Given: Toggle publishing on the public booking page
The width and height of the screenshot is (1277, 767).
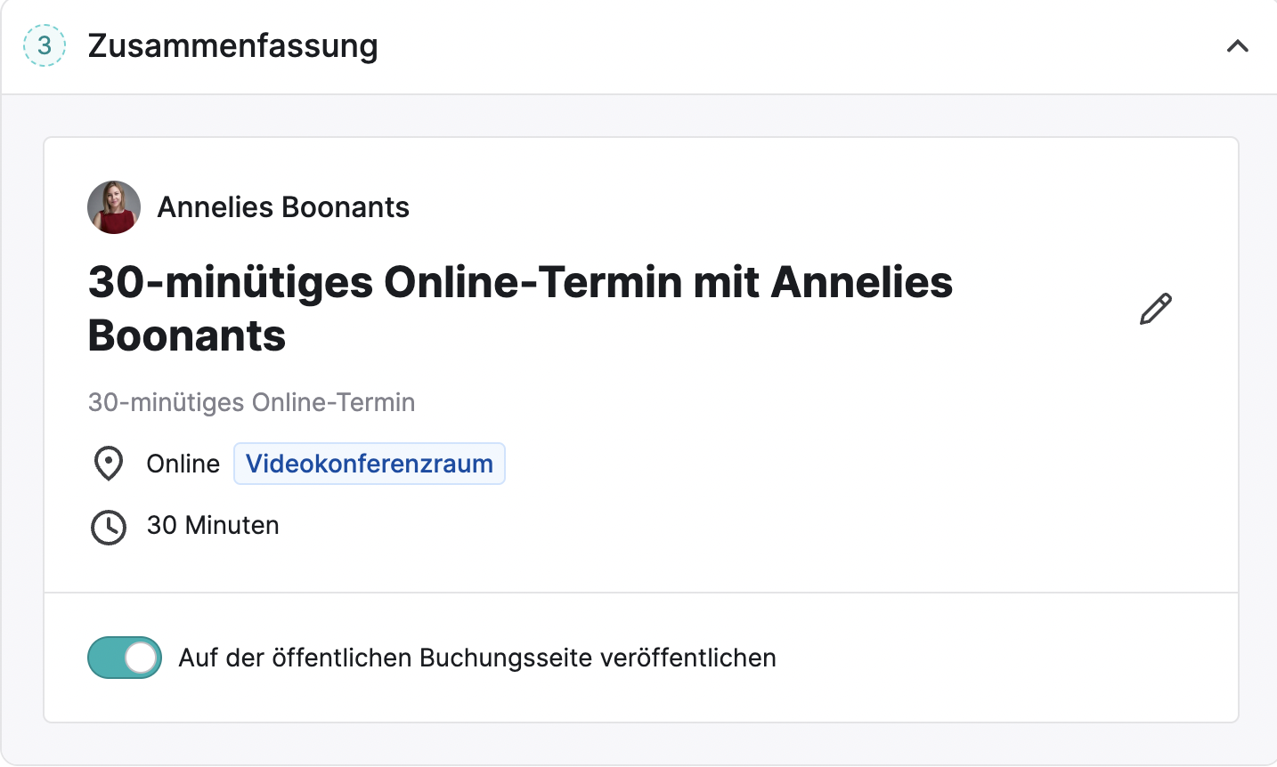Looking at the screenshot, I should pyautogui.click(x=125, y=658).
